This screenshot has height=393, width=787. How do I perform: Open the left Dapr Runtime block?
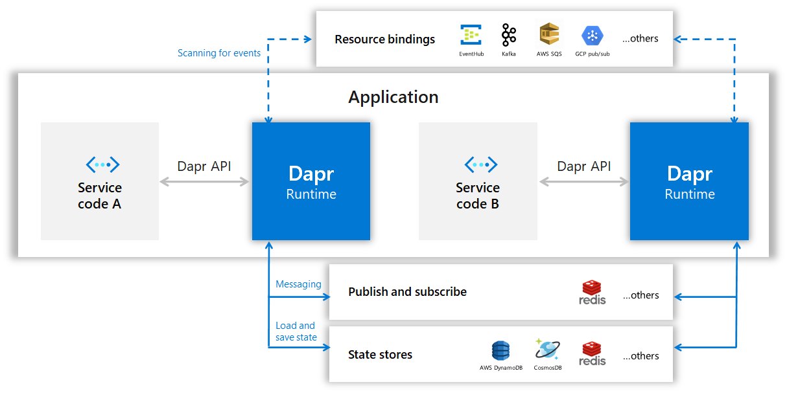(311, 181)
